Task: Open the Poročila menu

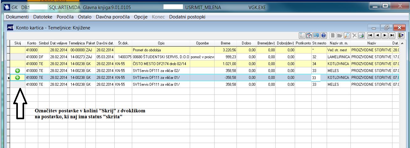Action: click(x=65, y=17)
